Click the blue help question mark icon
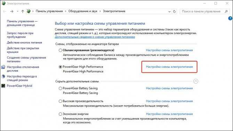The width and height of the screenshot is (233, 131). pyautogui.click(x=230, y=18)
